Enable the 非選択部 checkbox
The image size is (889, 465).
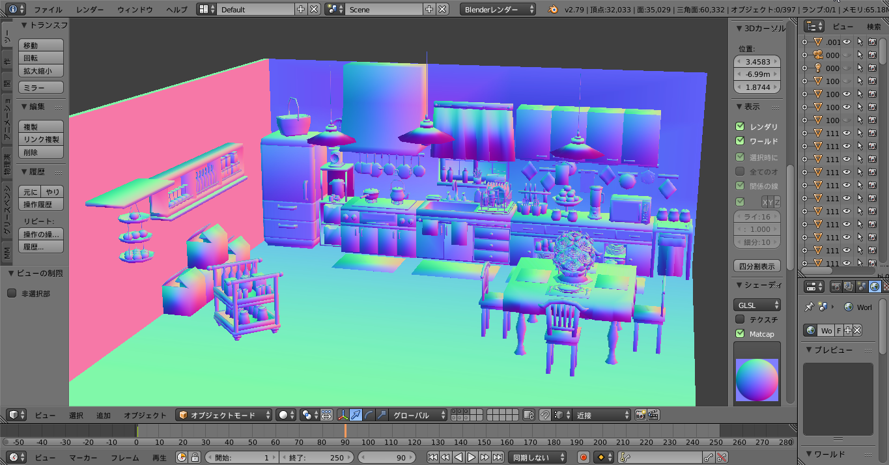pos(12,293)
